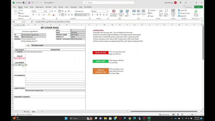215x121 pixels.
Task: Click the Analyze Data icon
Action: pyautogui.click(x=173, y=11)
